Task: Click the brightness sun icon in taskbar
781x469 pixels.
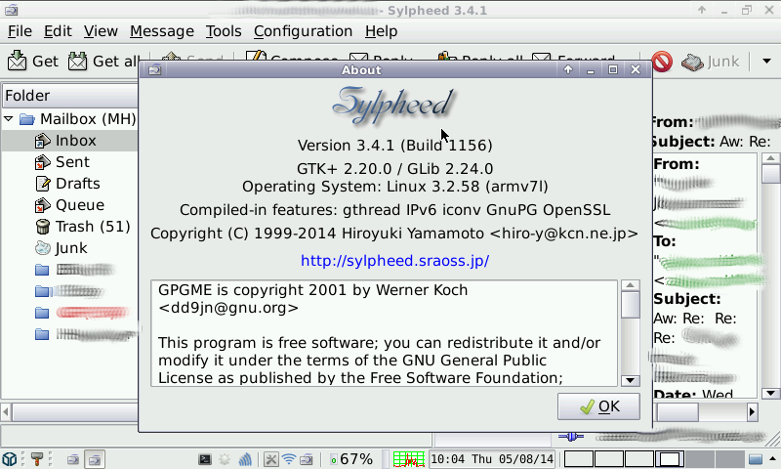Action: point(226,459)
